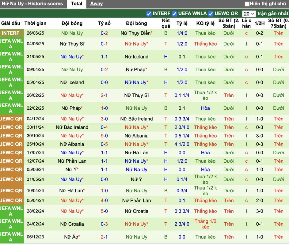Click Nữ Iceland in the 31/05/25 row
The height and width of the screenshot is (245, 289).
(x=136, y=57)
